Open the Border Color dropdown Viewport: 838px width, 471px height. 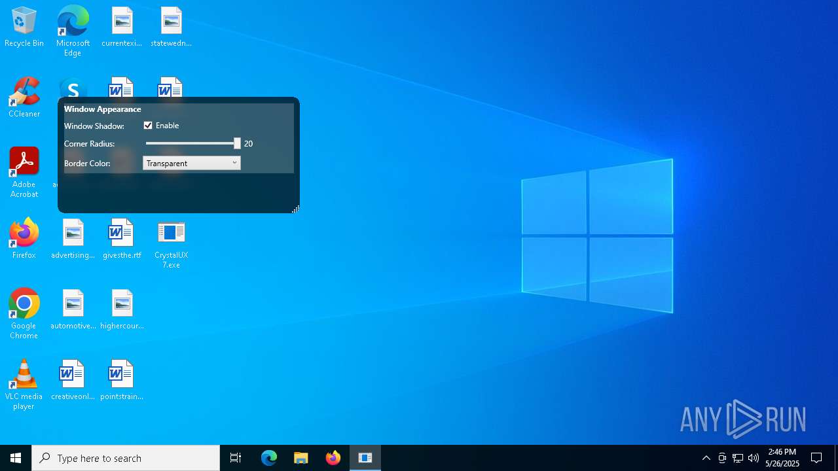pos(192,163)
